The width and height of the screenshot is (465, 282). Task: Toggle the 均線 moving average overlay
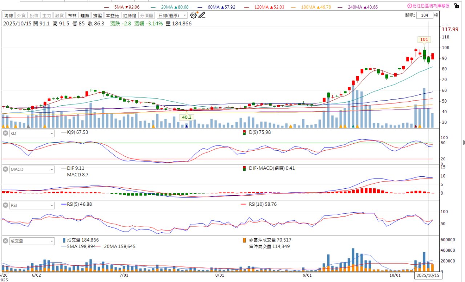click(x=9, y=16)
